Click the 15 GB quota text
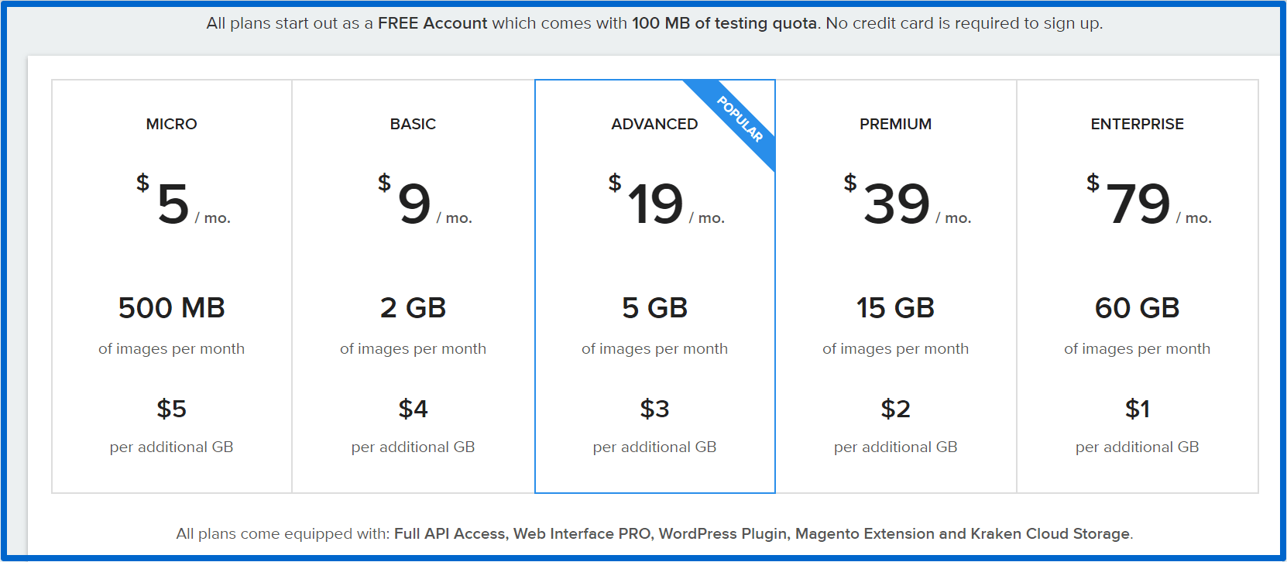The width and height of the screenshot is (1287, 562). click(x=895, y=308)
